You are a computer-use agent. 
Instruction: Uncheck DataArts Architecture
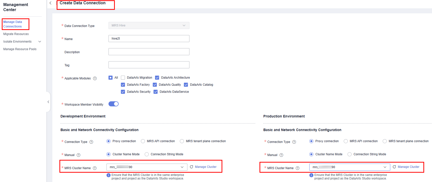pyautogui.click(x=157, y=78)
